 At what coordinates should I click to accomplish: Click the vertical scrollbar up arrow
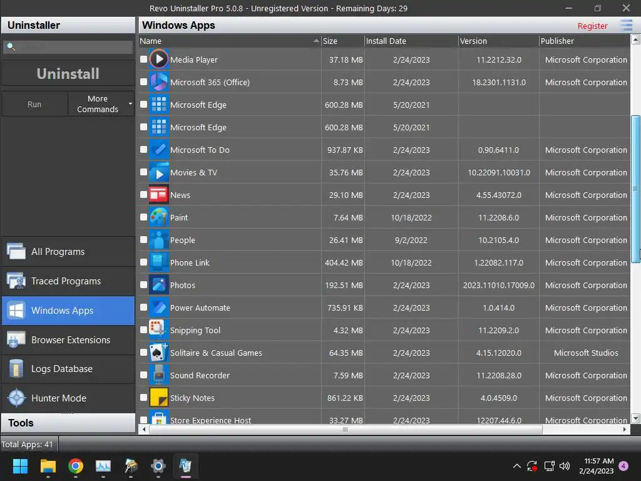tap(636, 39)
